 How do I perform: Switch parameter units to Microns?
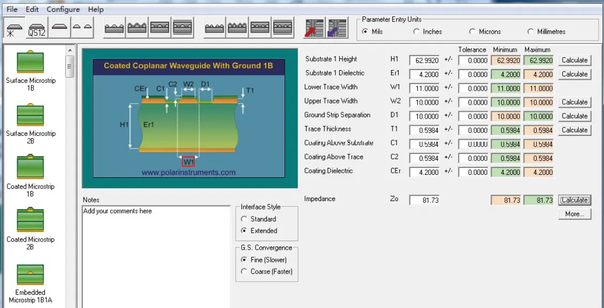(x=472, y=32)
